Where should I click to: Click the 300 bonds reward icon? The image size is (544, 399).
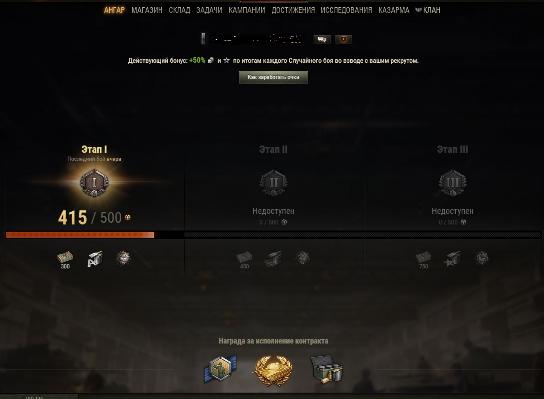click(x=65, y=257)
